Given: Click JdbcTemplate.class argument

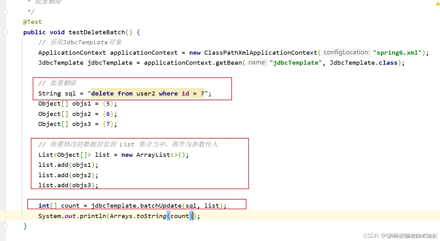Looking at the screenshot, I should 364,63.
